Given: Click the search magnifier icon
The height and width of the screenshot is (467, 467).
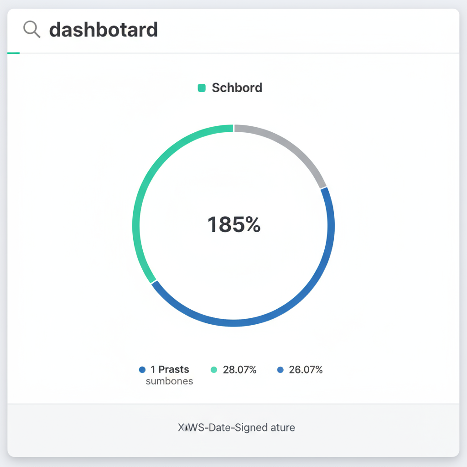Looking at the screenshot, I should click(x=31, y=30).
